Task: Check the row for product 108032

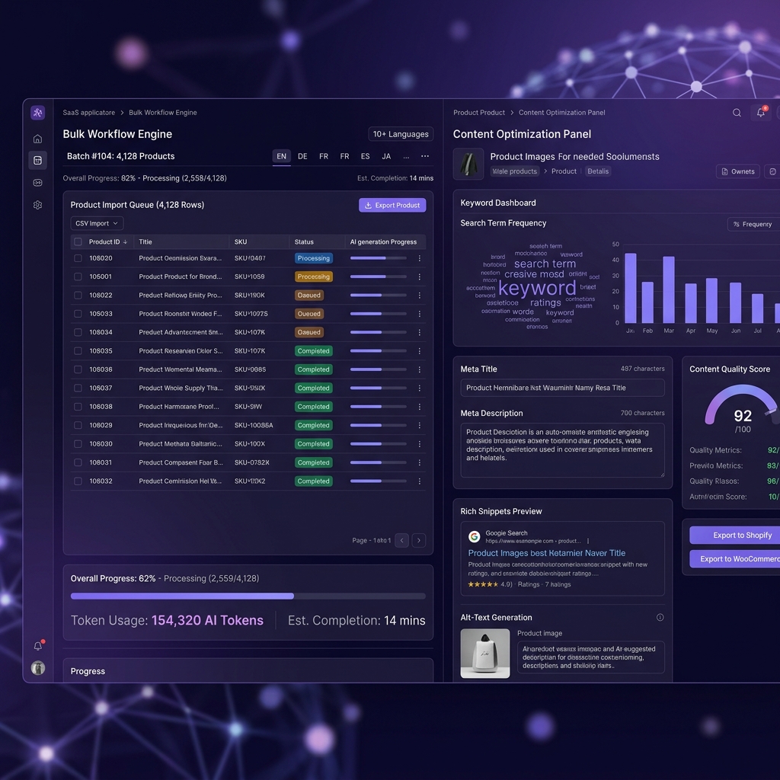Action: pos(78,481)
